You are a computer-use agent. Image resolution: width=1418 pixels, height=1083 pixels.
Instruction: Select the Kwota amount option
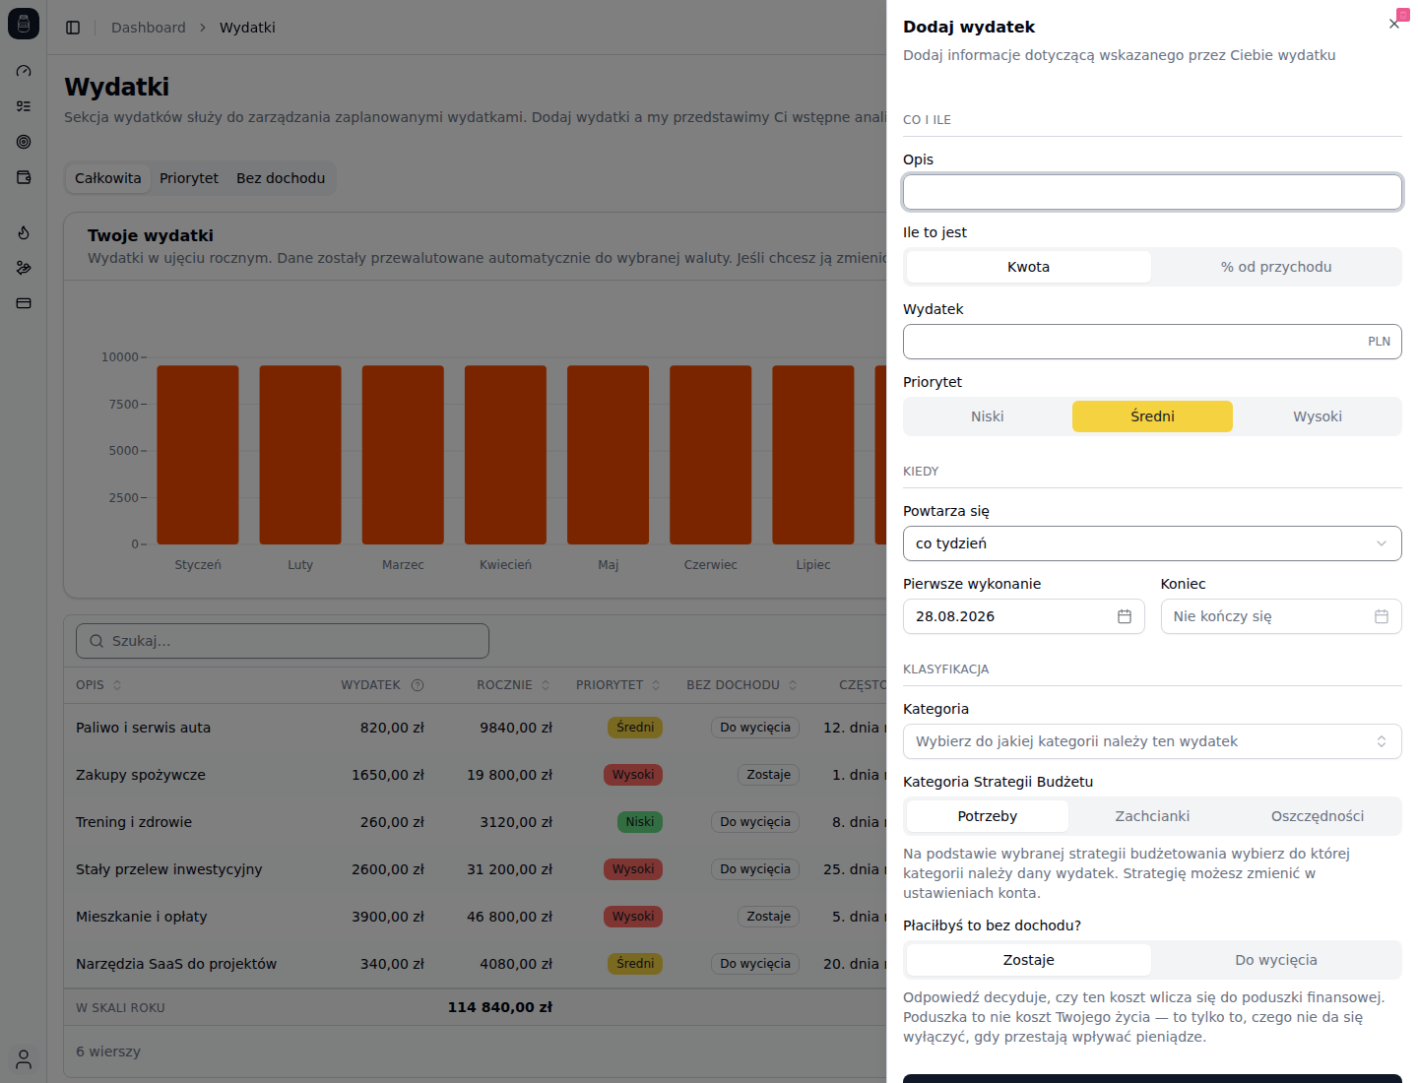[1028, 267]
